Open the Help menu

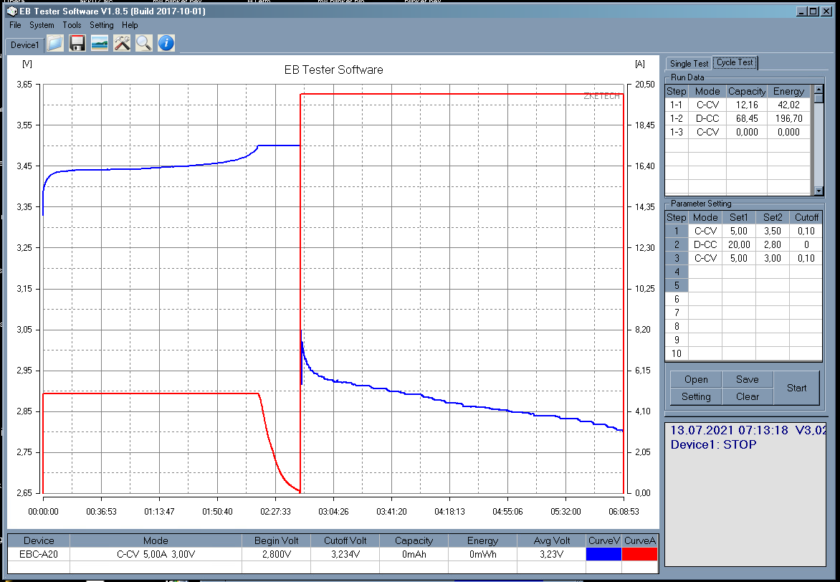[130, 25]
